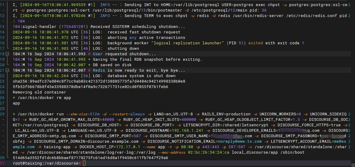Place cursor at the root@taixing prompt cursor box

point(84,163)
